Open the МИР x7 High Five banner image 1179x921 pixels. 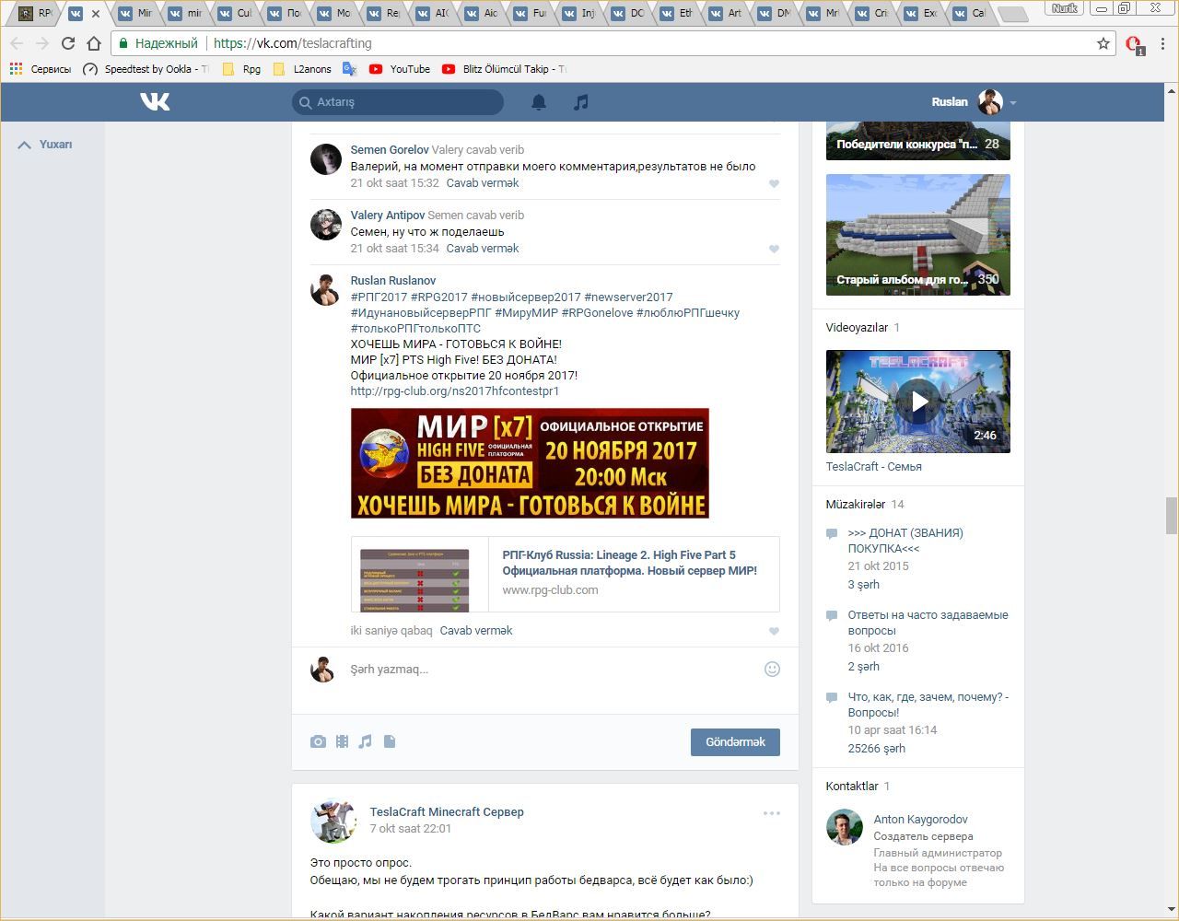point(530,463)
